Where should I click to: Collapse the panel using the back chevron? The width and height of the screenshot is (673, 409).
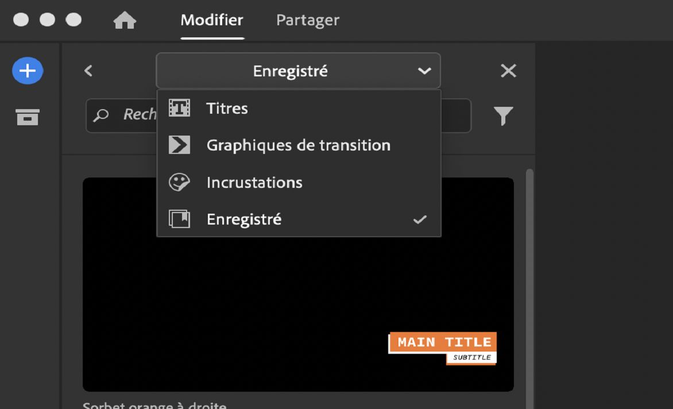point(88,70)
